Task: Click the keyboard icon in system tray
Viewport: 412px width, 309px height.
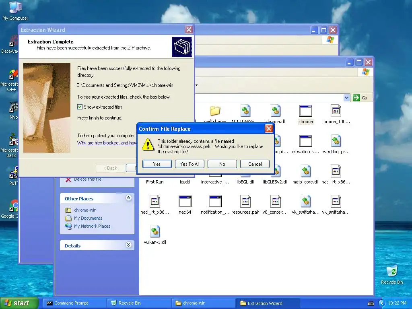Action: pyautogui.click(x=371, y=303)
